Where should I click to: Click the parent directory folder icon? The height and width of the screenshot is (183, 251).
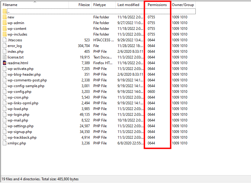[4, 11]
